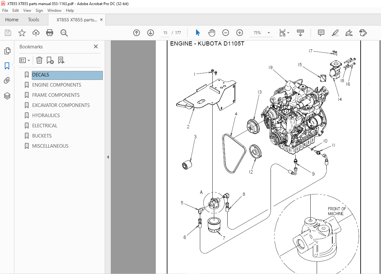Open bookmarks options dropdown menu
The image size is (381, 274).
(25, 60)
